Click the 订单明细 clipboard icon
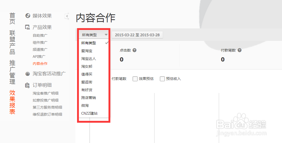Screen dimensions: 282x143 point(27,85)
